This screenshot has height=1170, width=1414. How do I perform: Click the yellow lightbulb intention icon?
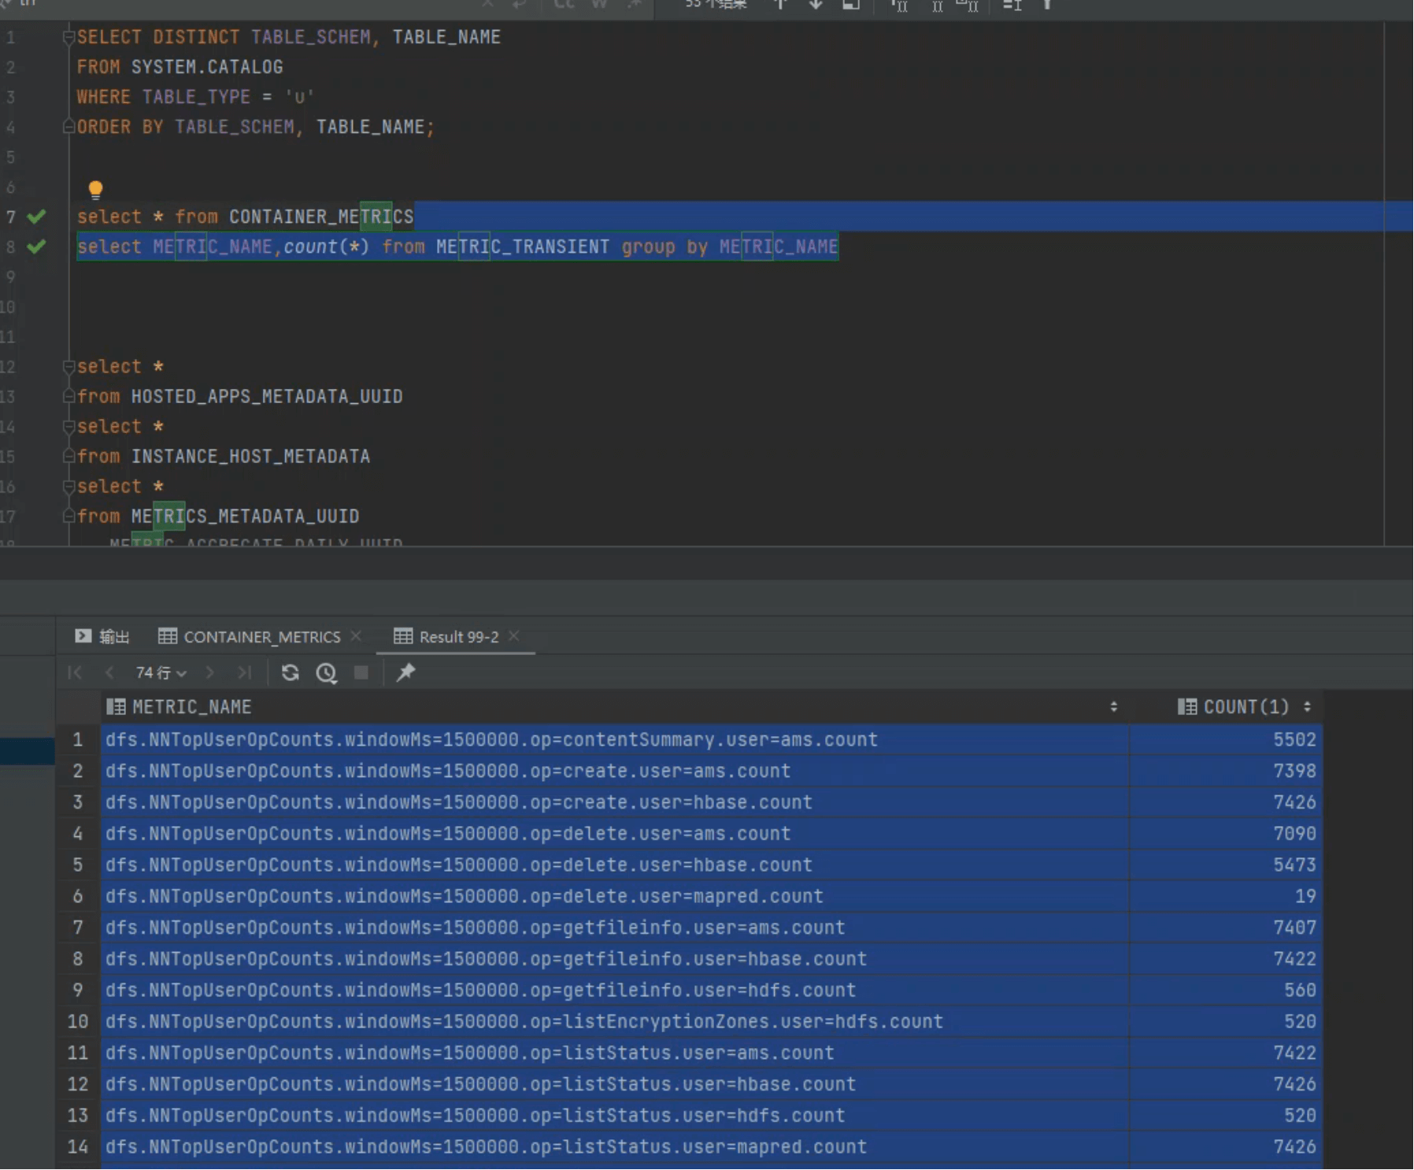click(95, 189)
